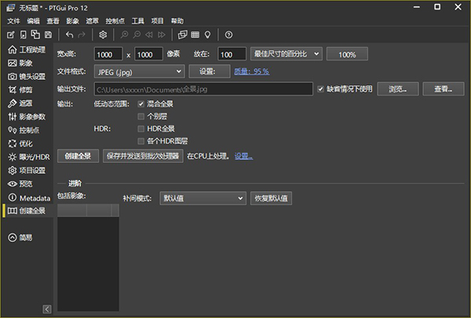Open Options via toolbar gear icon
The height and width of the screenshot is (318, 471).
pos(103,34)
